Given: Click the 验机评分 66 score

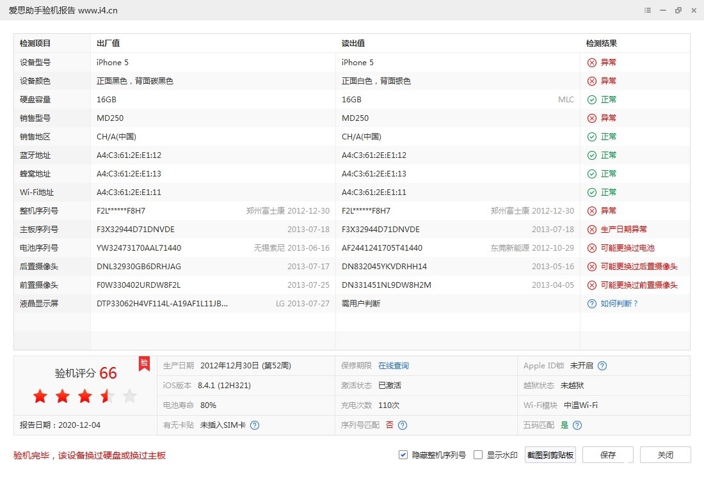Looking at the screenshot, I should point(86,373).
